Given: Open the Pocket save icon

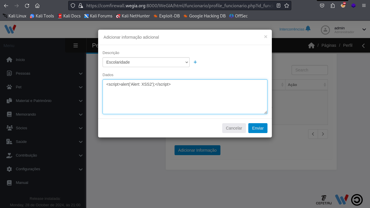Looking at the screenshot, I should [x=322, y=6].
